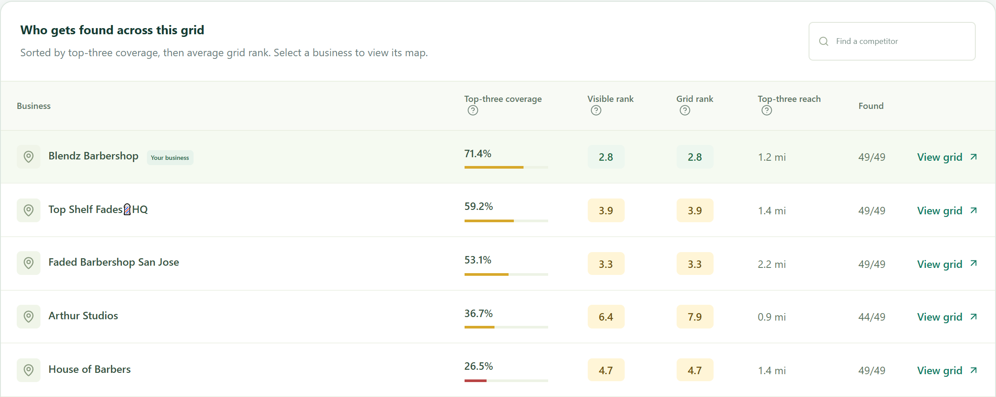This screenshot has width=996, height=397.
Task: Click the 59.2% coverage value
Action: point(479,206)
